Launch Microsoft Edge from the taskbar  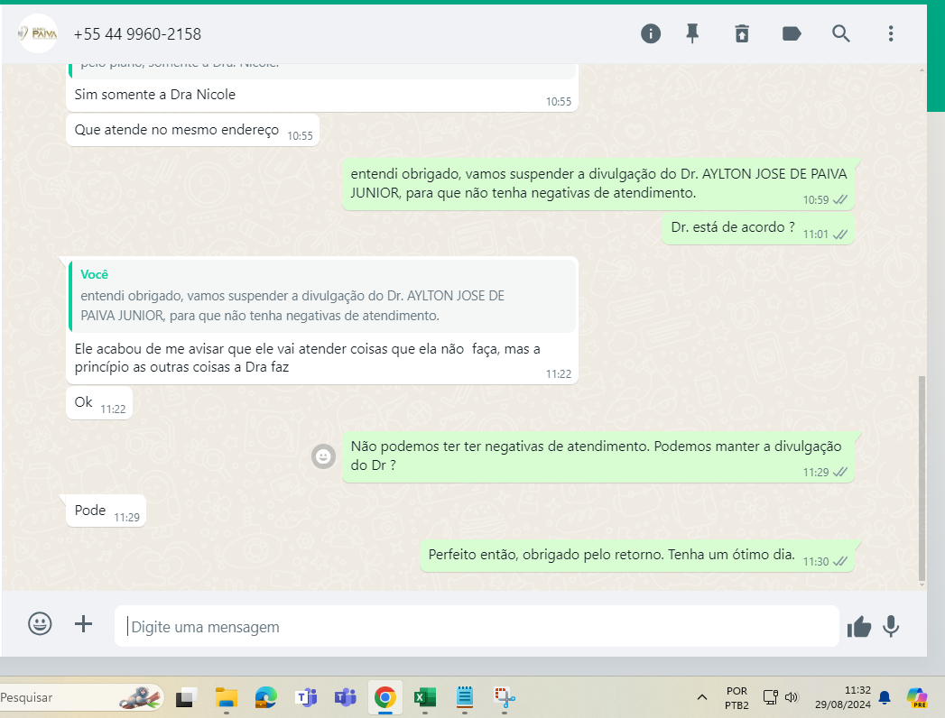[265, 697]
